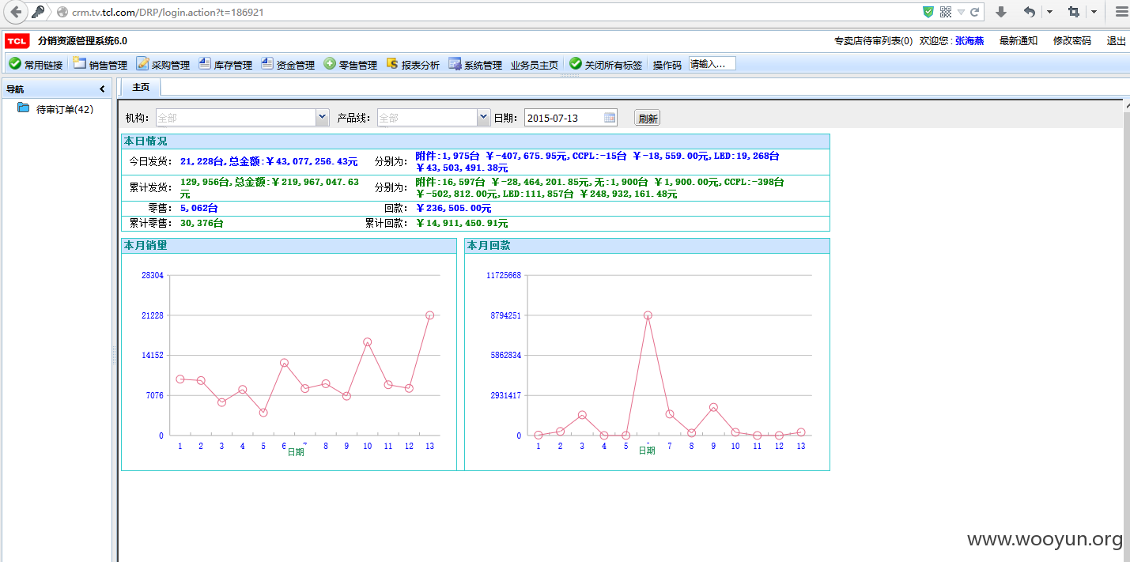Collapse the 导航 panel with the arrow
Viewport: 1130px width, 562px height.
(102, 89)
